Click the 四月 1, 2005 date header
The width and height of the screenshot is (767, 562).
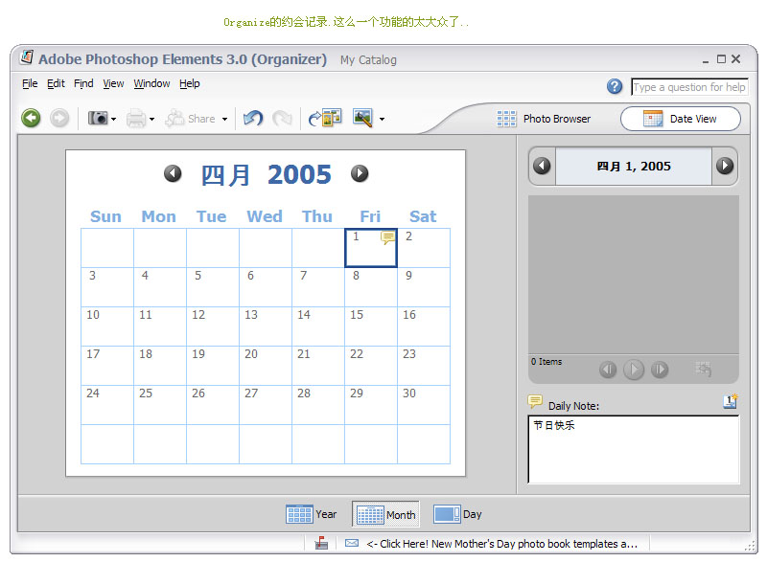pos(634,167)
